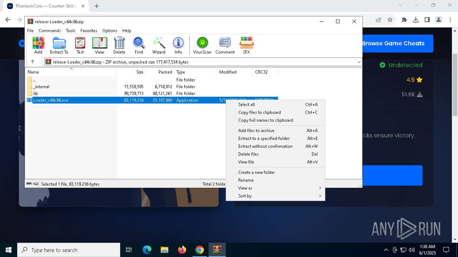Expand the View as submenu
This screenshot has width=458, height=257.
276,188
